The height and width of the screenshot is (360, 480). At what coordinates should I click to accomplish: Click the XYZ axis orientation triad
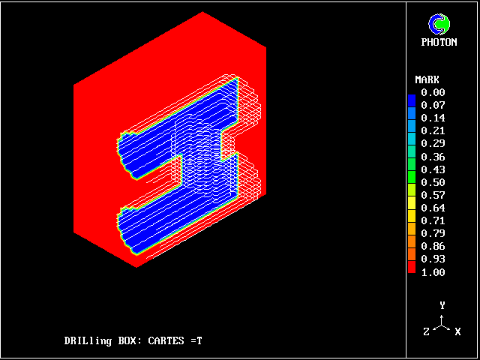click(x=442, y=323)
